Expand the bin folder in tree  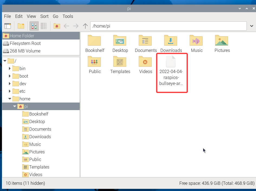pyautogui.click(x=10, y=68)
